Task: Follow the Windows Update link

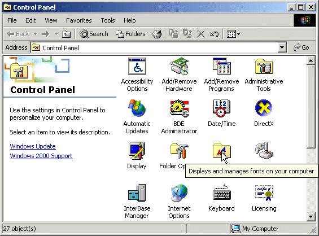Action: 33,146
